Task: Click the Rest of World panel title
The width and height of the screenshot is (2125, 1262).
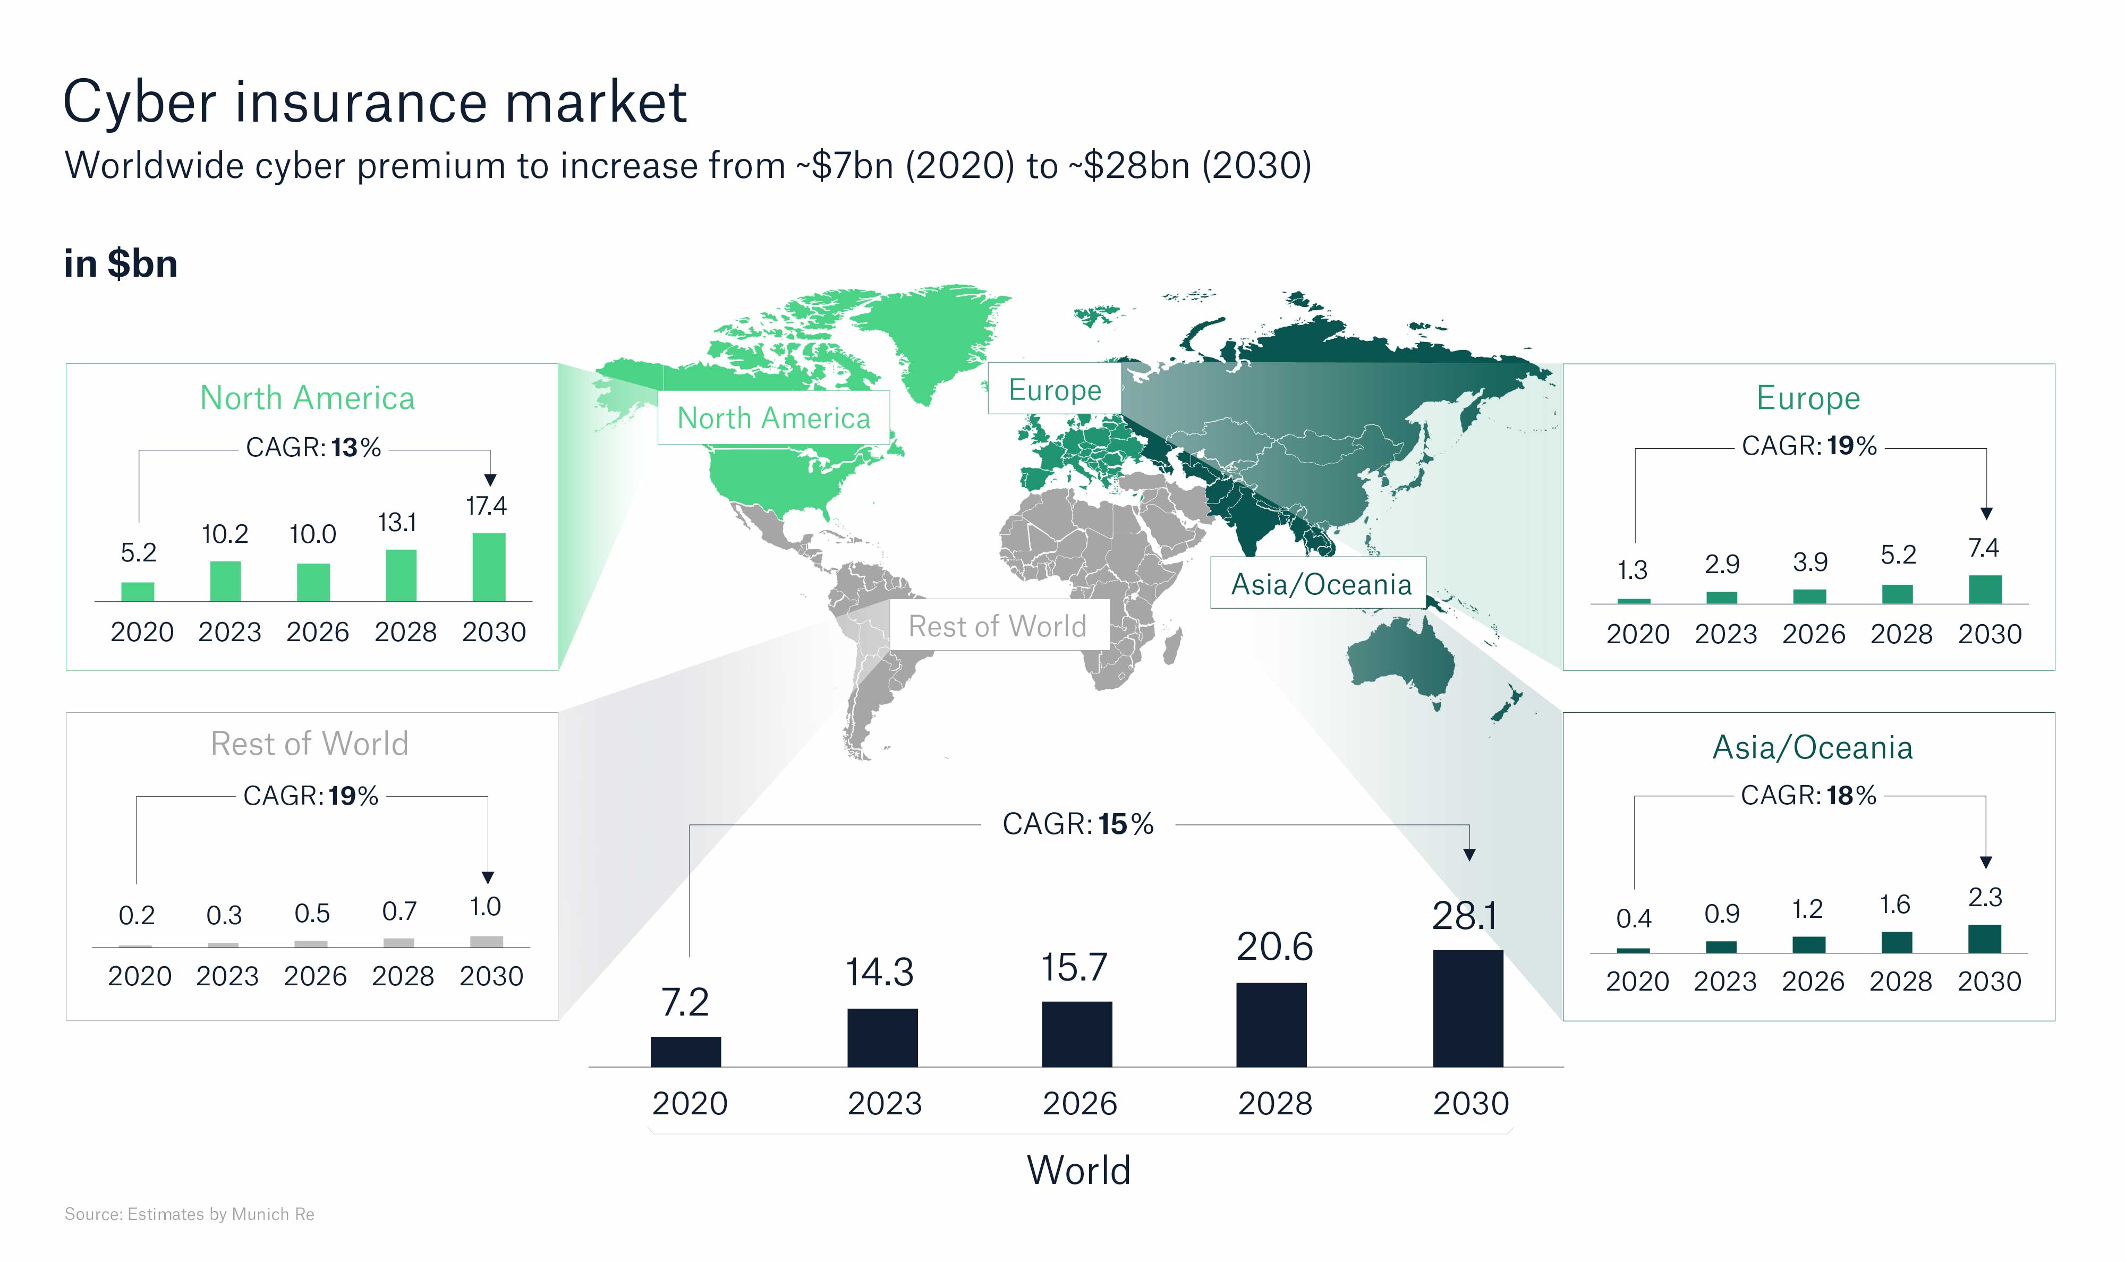Action: 310,744
